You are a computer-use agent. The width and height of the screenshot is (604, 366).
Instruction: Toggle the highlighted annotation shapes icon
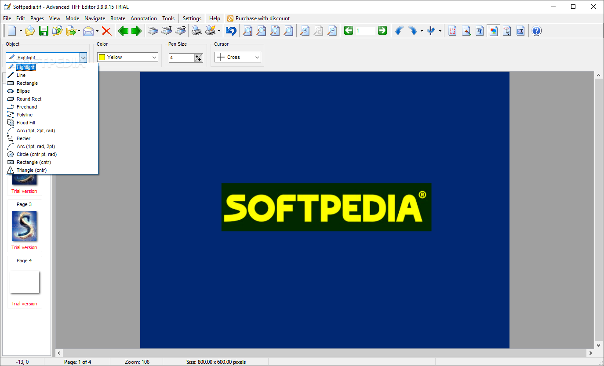494,31
